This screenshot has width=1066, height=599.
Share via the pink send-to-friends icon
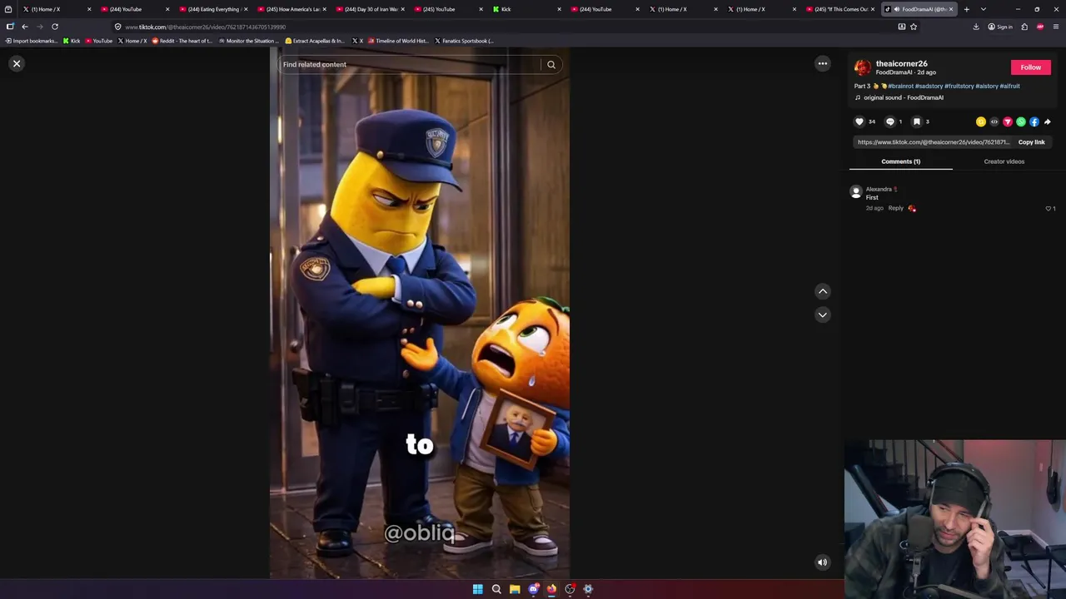coord(1008,121)
